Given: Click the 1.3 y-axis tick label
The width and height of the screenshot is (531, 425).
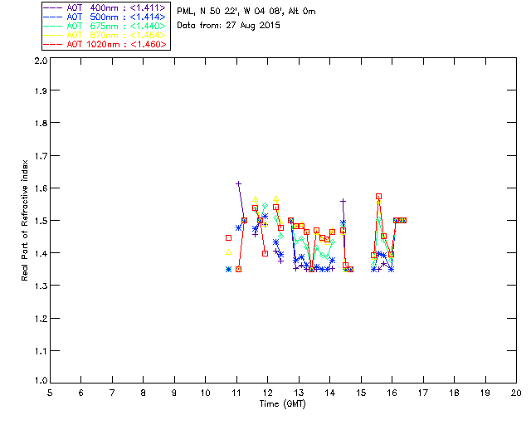Looking at the screenshot, I should point(41,286).
